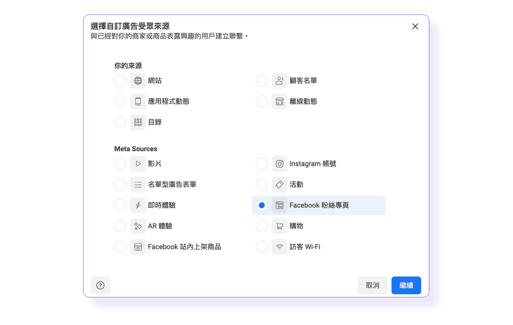
Task: Click the sparkle icon for AR 體驗
Action: pyautogui.click(x=138, y=226)
